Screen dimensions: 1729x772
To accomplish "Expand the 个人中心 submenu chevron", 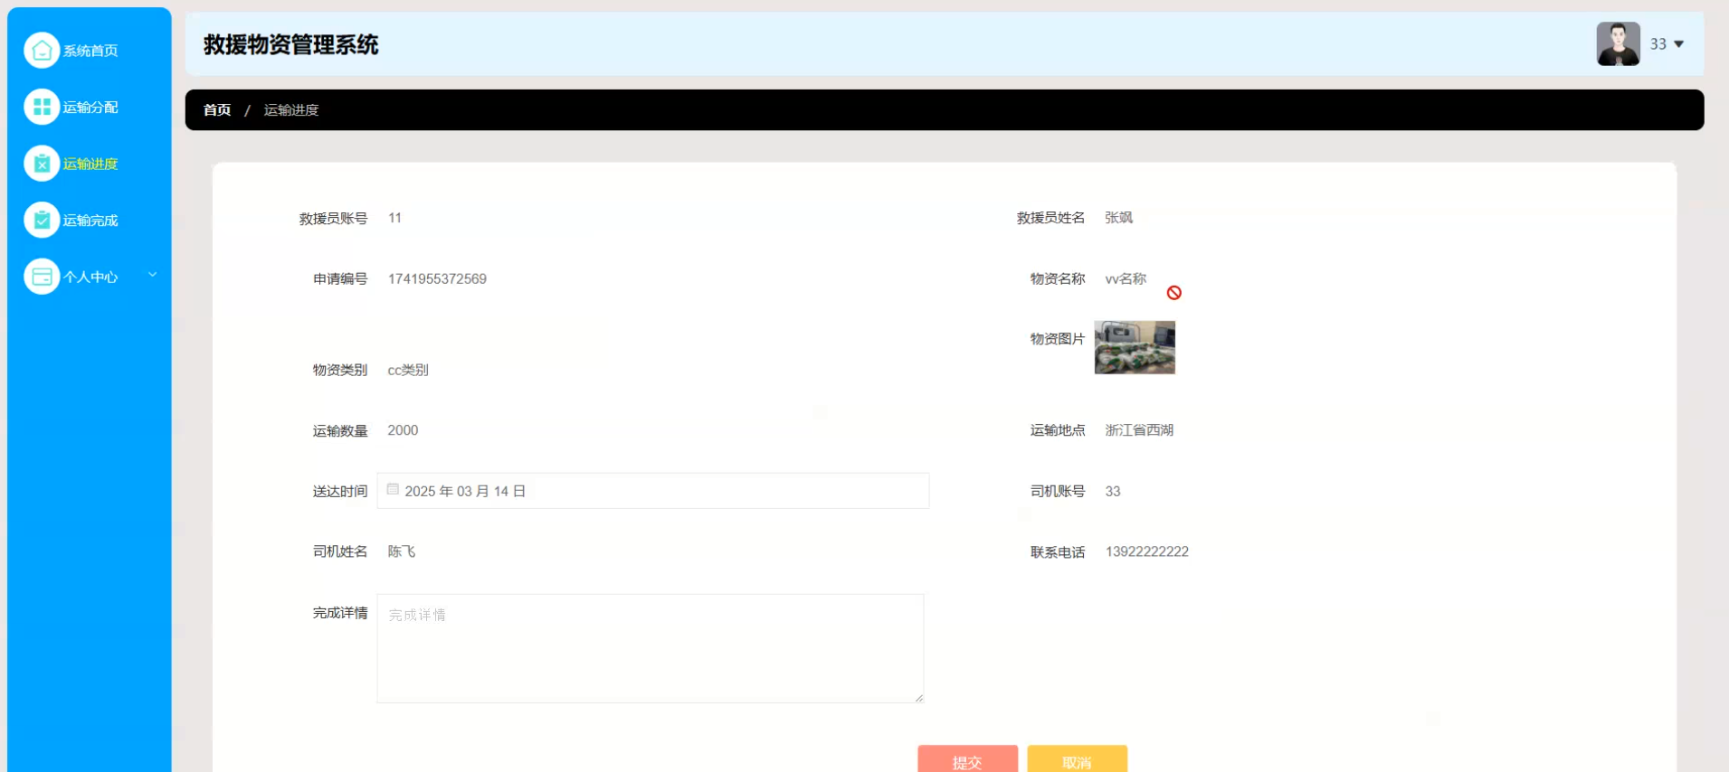I will (152, 275).
